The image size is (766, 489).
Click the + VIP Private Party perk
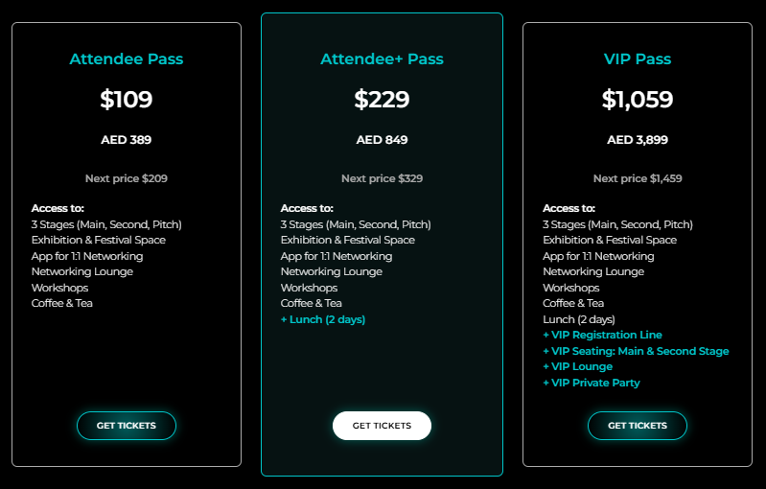592,383
